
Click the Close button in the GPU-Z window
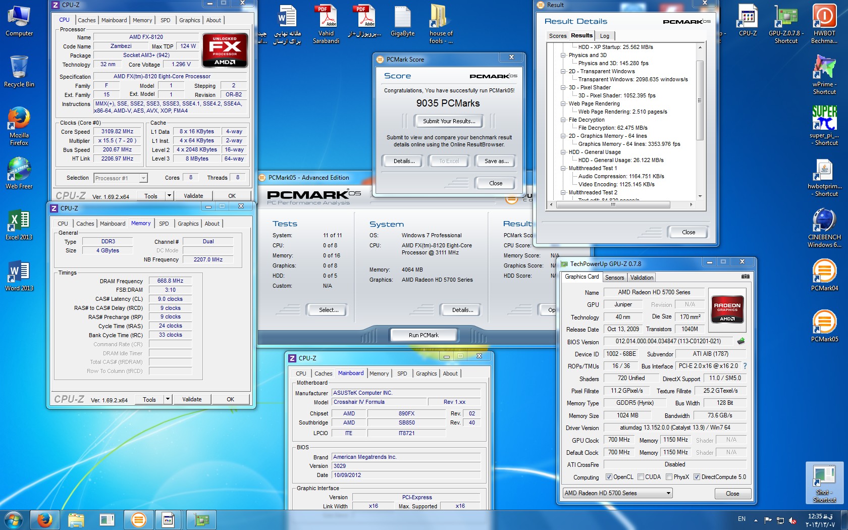(x=732, y=494)
